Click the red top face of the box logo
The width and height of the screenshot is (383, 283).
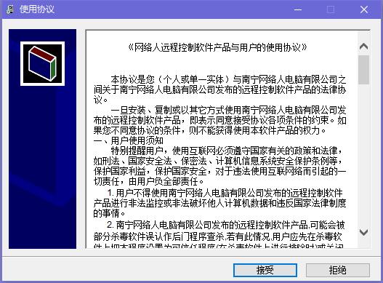click(x=42, y=53)
